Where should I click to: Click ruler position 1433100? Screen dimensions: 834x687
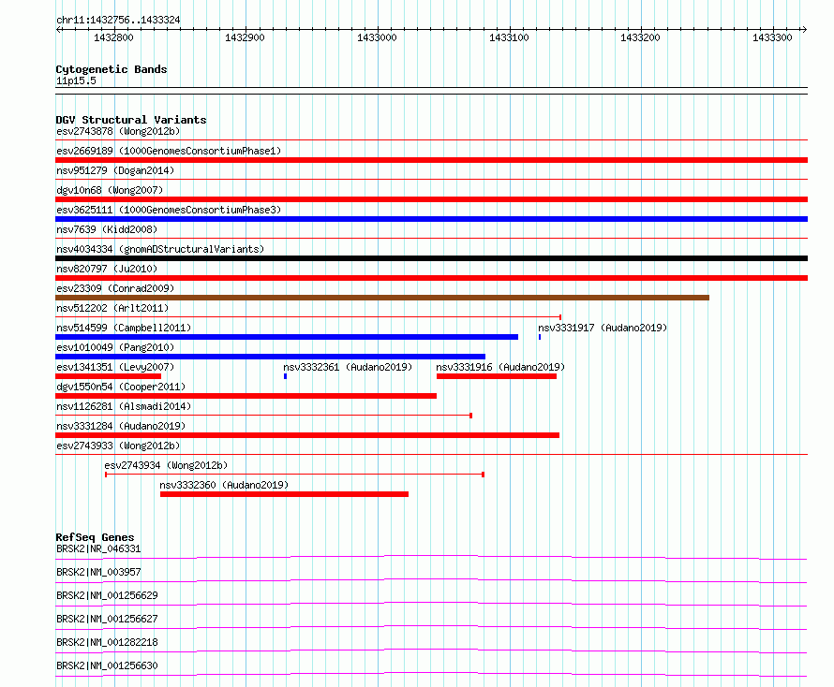pyautogui.click(x=509, y=37)
